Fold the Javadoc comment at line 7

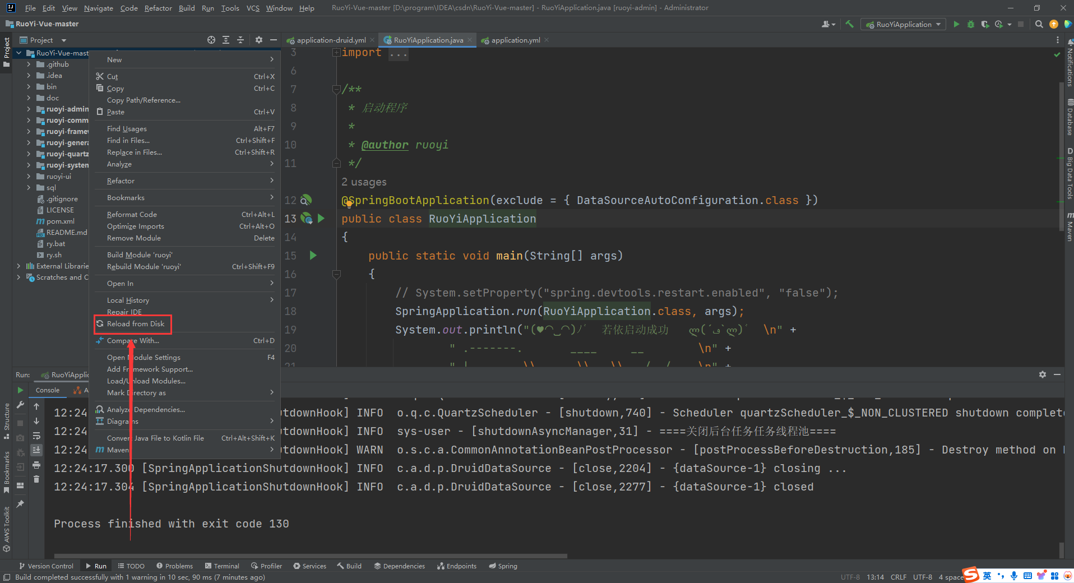tap(336, 89)
